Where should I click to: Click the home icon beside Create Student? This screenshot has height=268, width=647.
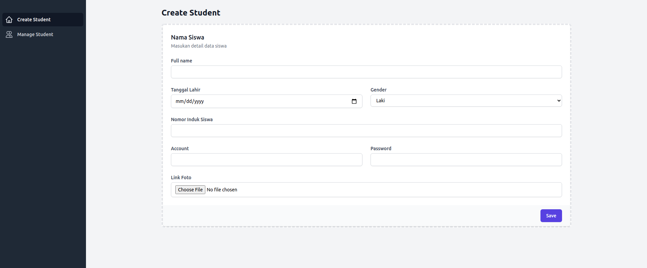9,20
